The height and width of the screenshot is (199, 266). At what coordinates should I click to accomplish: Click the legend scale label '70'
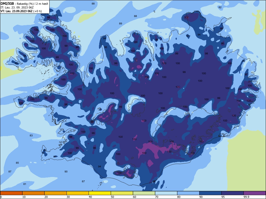point(157,197)
